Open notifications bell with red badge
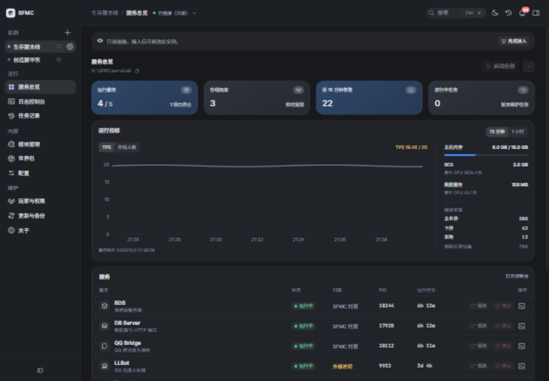The height and width of the screenshot is (381, 549). click(x=523, y=13)
